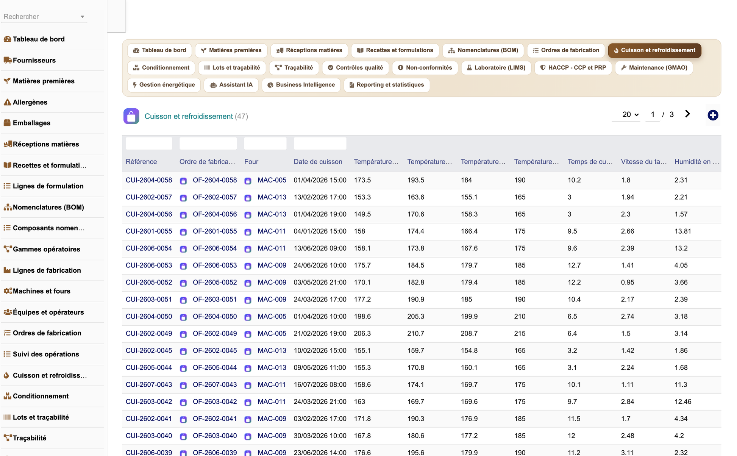This screenshot has height=456, width=737.
Task: Switch to Ordres de fabrication tab
Action: pyautogui.click(x=566, y=50)
